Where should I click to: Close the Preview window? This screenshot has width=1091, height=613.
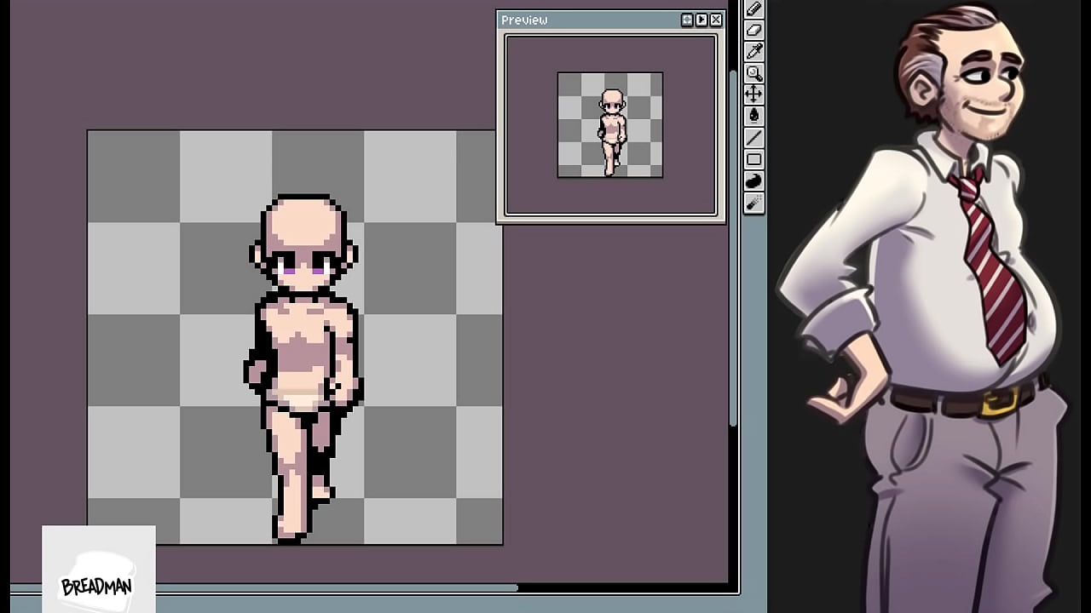pyautogui.click(x=716, y=20)
